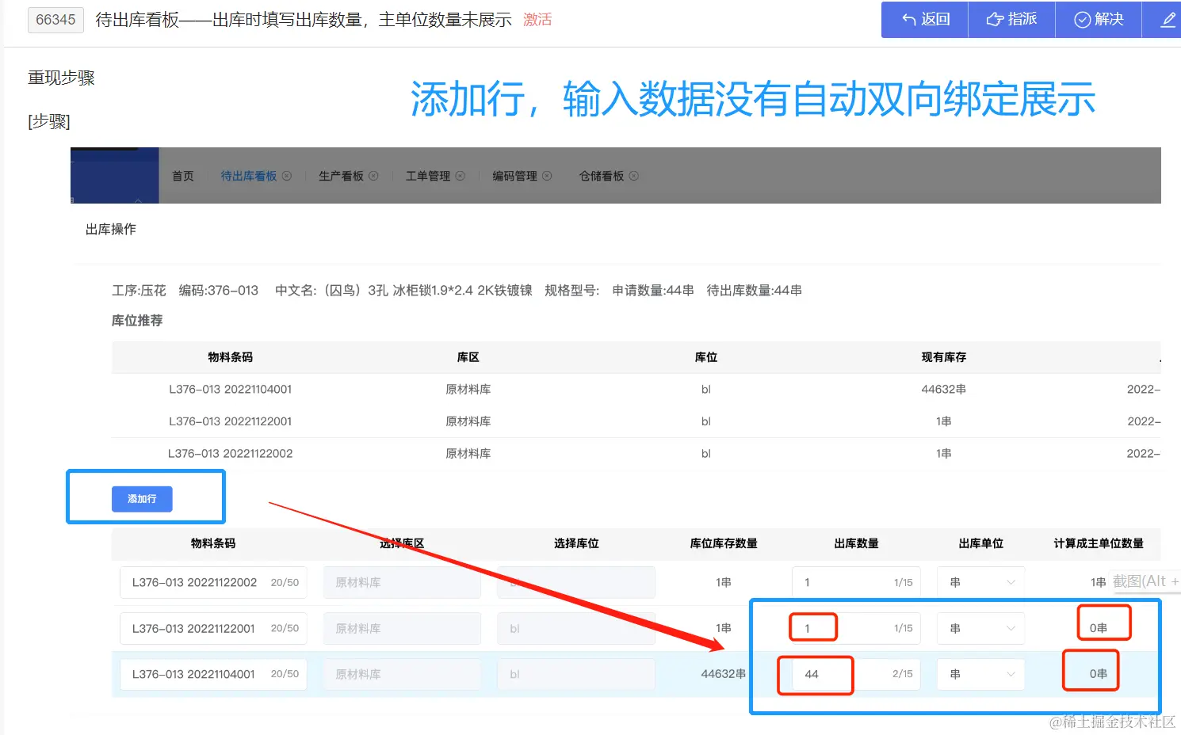Click the 库区 column header
The width and height of the screenshot is (1181, 735).
(468, 357)
